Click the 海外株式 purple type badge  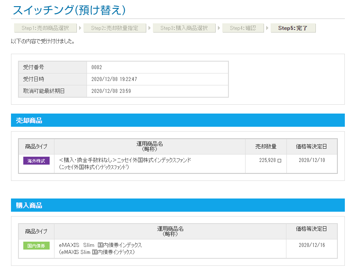[x=36, y=161]
